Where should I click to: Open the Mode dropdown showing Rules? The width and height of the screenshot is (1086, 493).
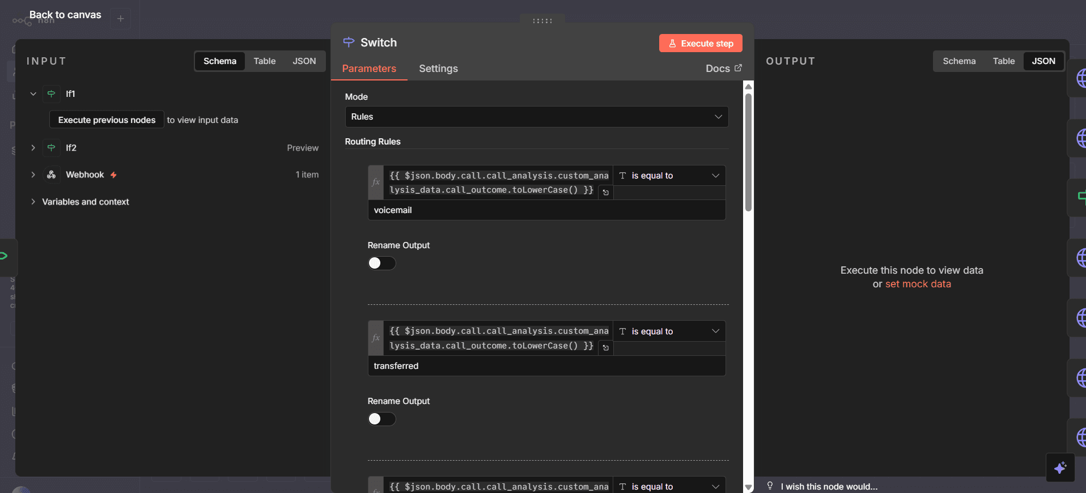[536, 117]
